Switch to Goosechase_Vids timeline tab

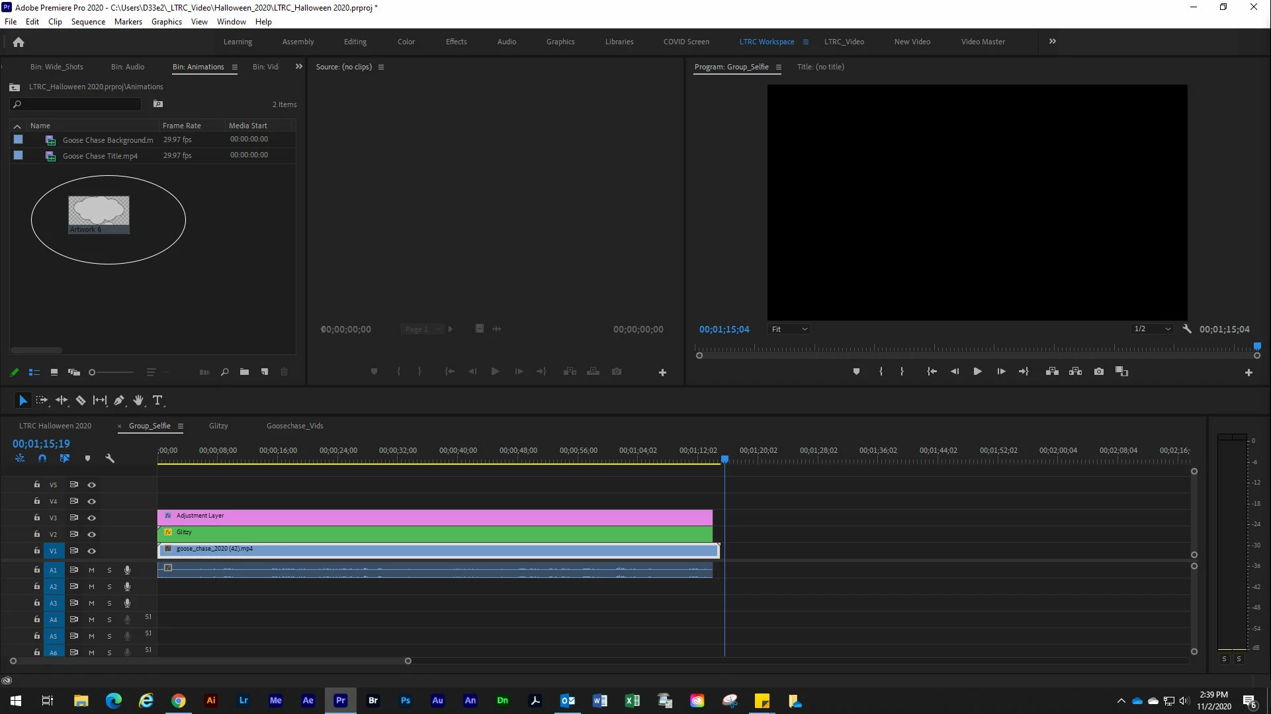coord(294,426)
